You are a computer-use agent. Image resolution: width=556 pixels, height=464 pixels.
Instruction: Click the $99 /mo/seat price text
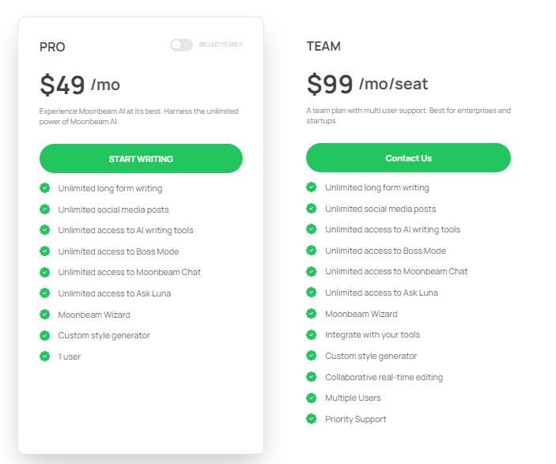[x=367, y=83]
